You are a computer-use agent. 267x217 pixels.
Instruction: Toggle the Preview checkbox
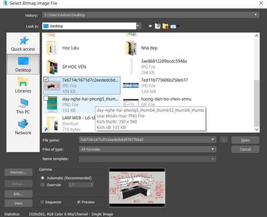[x=78, y=202]
